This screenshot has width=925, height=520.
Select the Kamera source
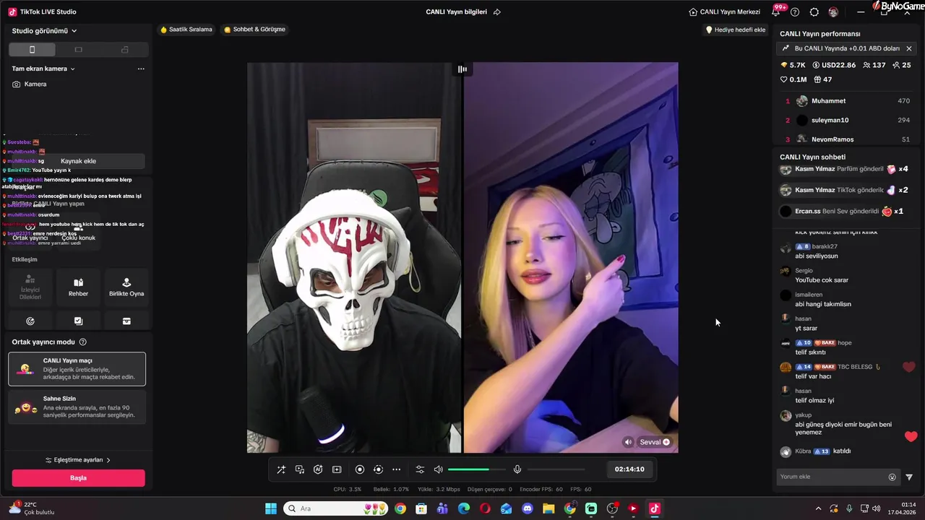coord(30,84)
